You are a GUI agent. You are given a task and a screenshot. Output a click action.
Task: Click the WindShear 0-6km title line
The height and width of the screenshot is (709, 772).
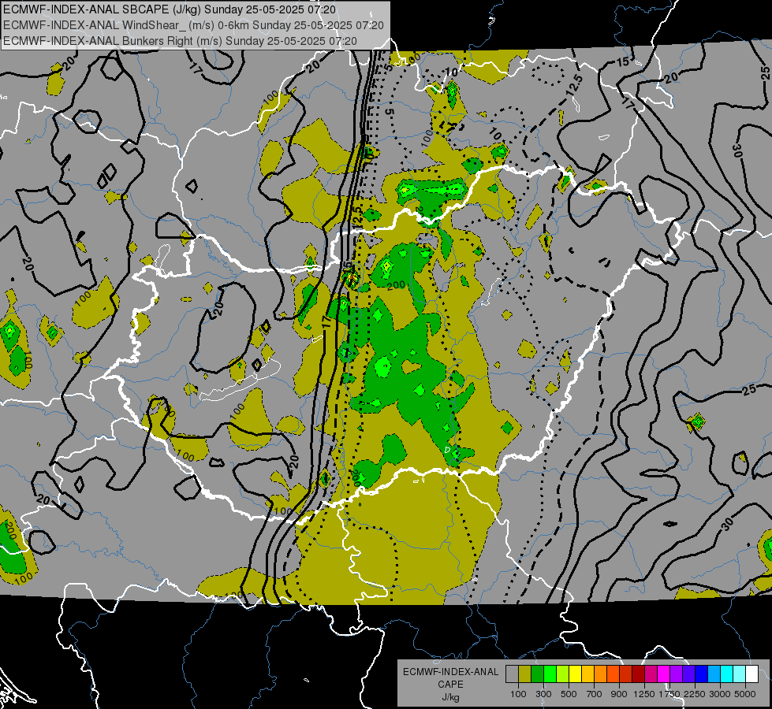(x=193, y=25)
